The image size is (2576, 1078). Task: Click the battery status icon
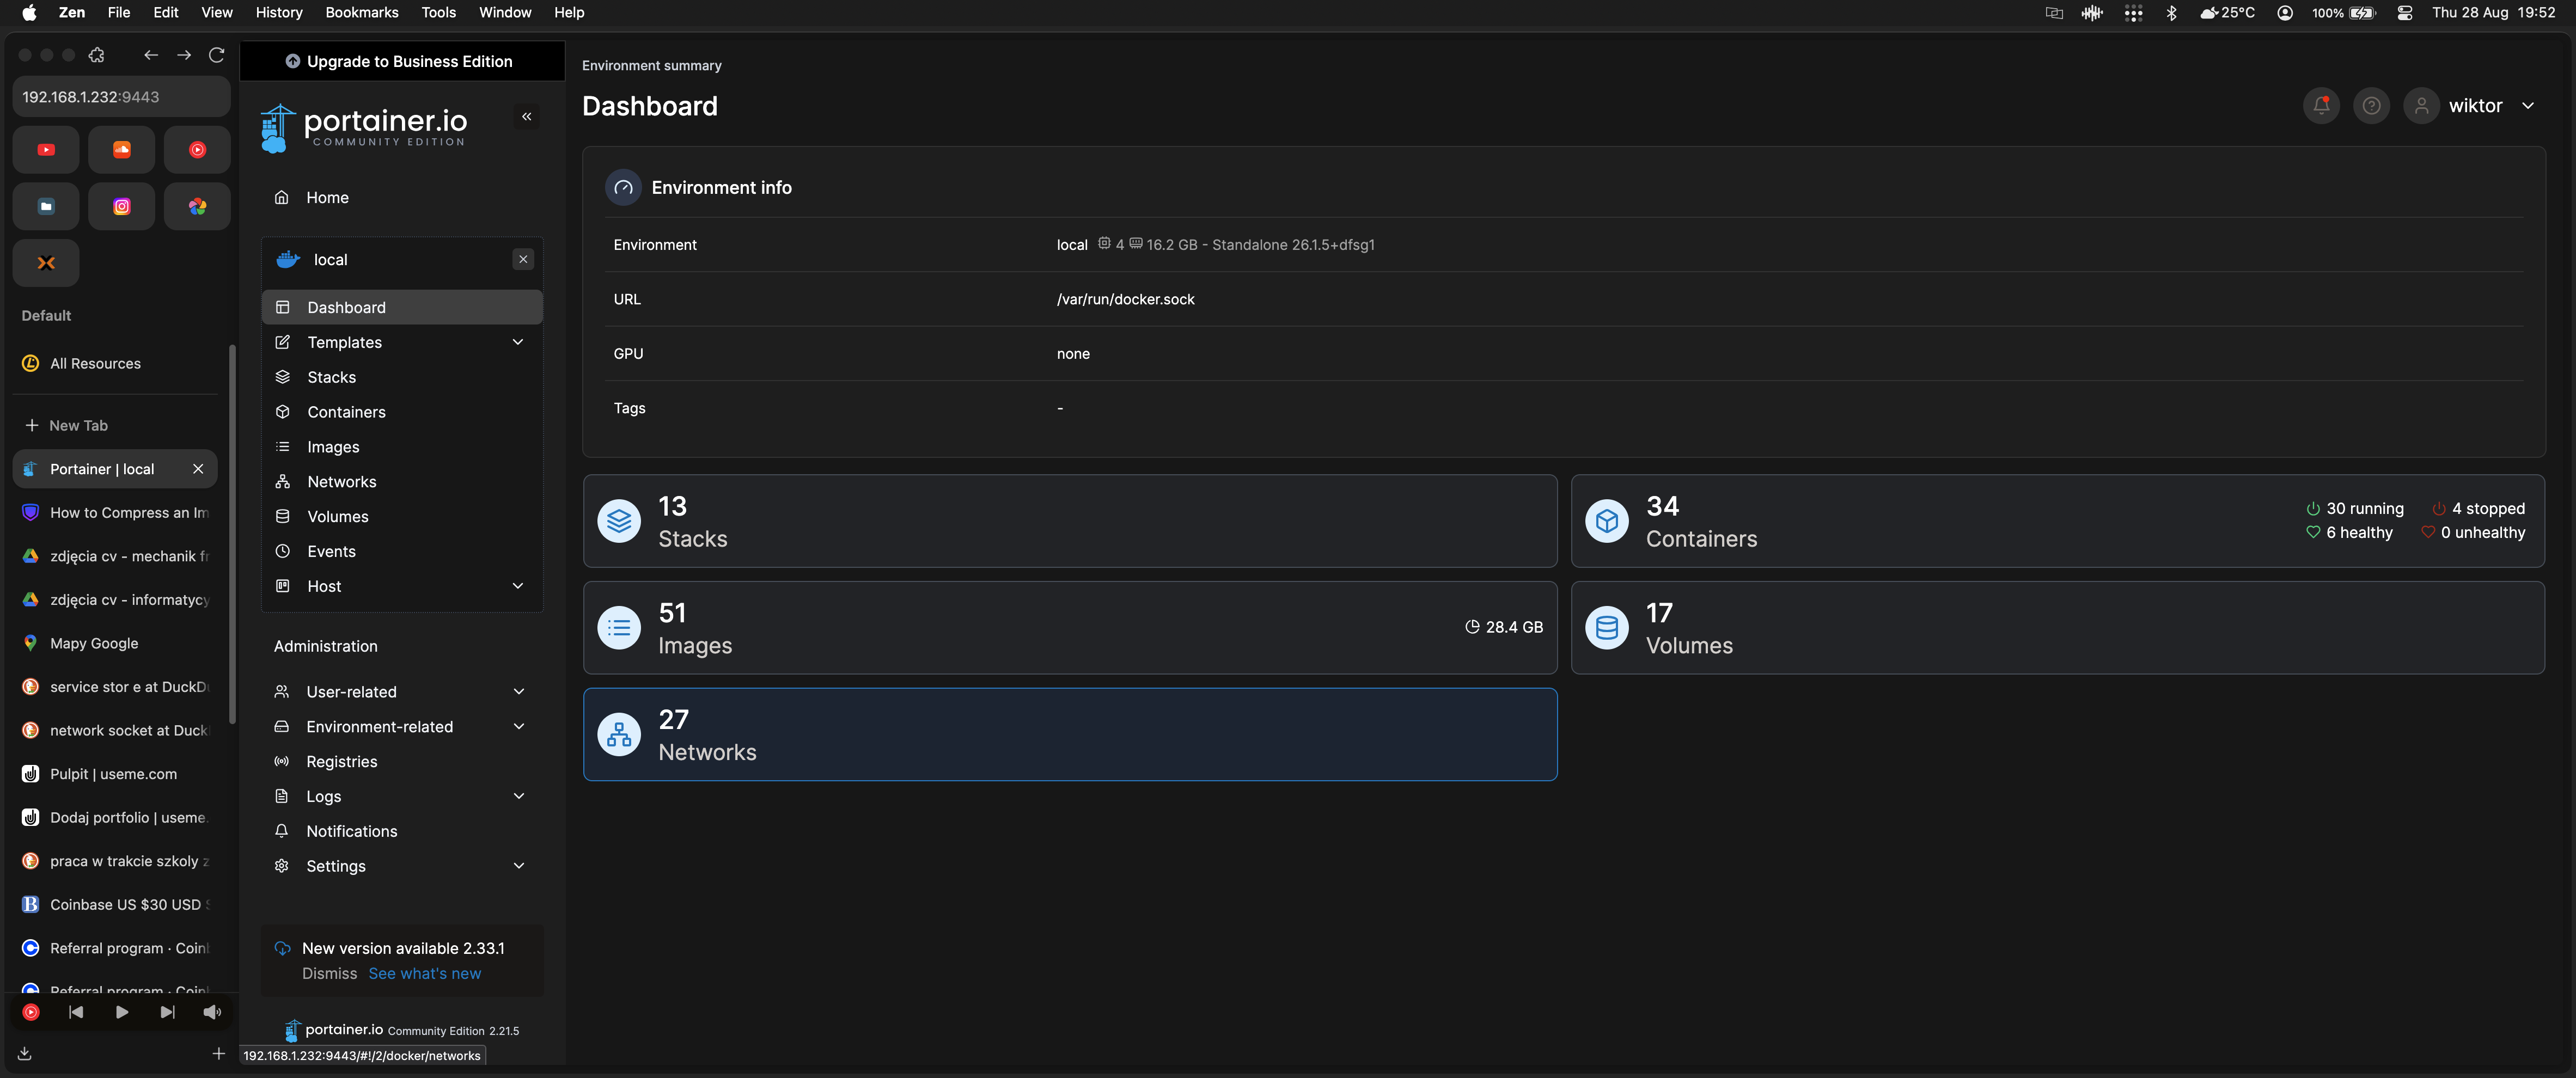pyautogui.click(x=2362, y=13)
